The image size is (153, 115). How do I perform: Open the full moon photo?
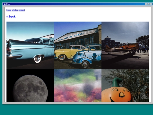point(30,85)
